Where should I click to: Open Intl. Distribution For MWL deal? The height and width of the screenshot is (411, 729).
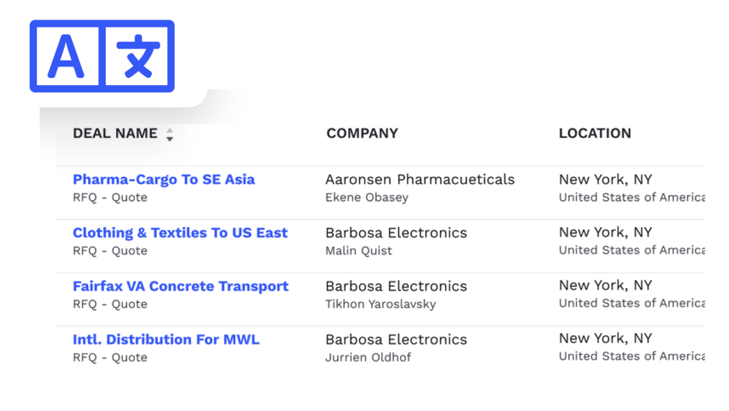coord(166,340)
